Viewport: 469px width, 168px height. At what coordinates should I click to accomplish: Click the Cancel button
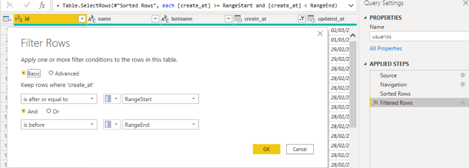tap(300, 149)
